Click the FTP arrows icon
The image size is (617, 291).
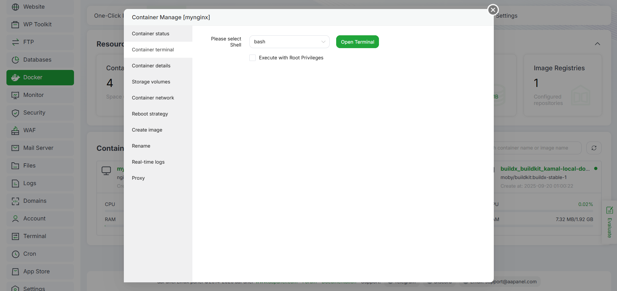click(15, 42)
